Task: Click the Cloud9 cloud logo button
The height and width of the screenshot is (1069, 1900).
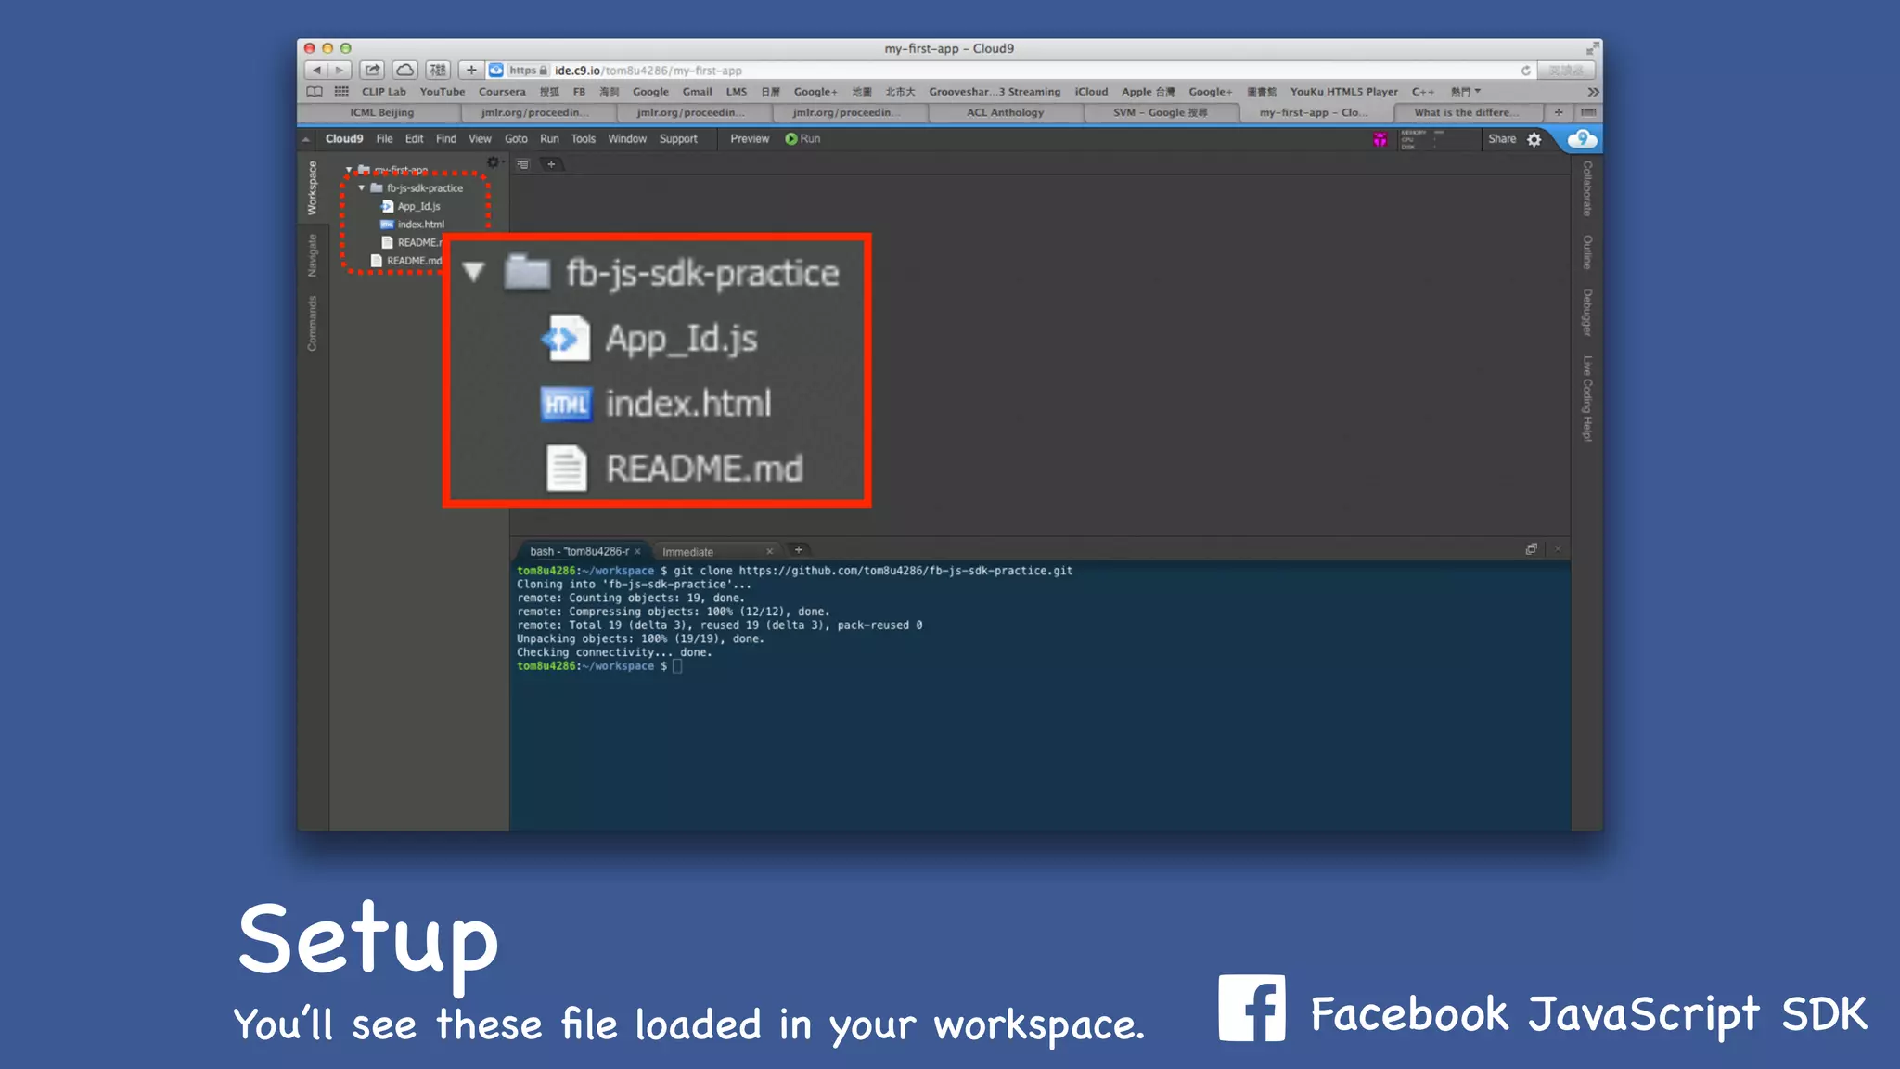Action: [1582, 139]
